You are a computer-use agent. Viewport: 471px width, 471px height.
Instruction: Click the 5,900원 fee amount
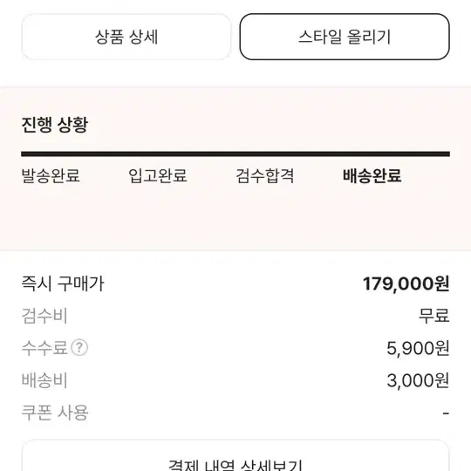(418, 348)
